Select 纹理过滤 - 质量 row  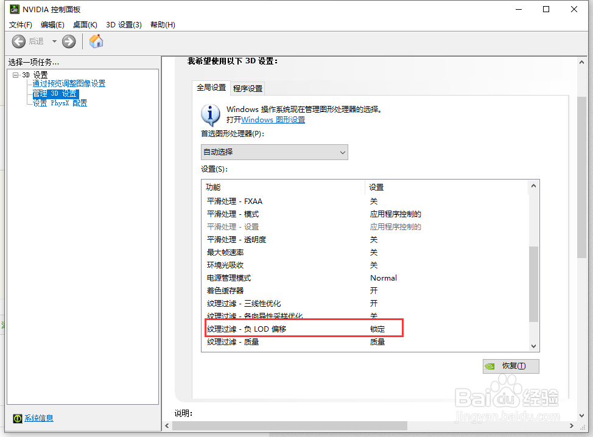point(365,341)
